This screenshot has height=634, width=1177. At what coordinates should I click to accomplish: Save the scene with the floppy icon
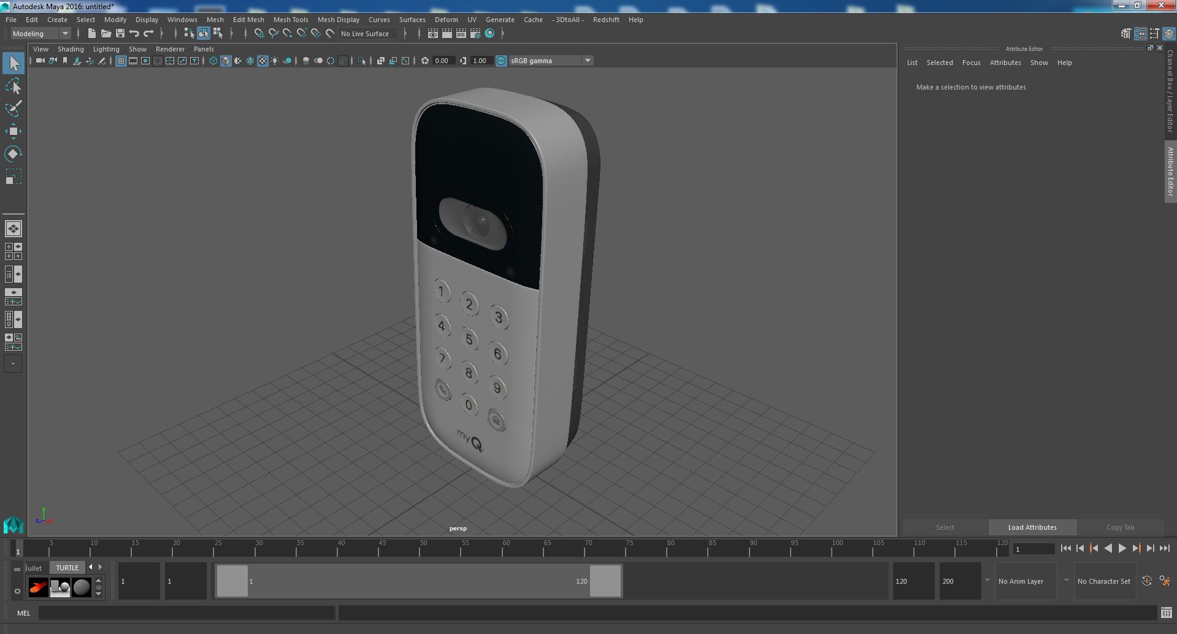coord(120,34)
